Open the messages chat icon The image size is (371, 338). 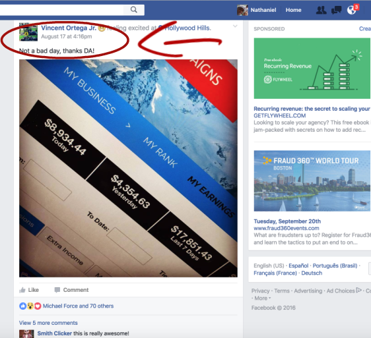click(336, 10)
